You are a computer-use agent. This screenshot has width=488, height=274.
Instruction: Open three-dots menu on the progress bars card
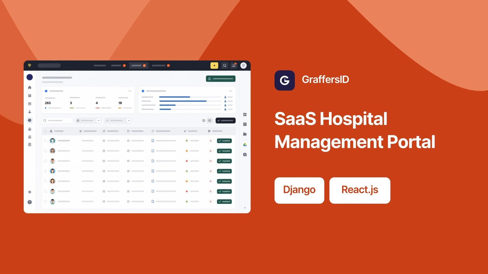(x=231, y=91)
